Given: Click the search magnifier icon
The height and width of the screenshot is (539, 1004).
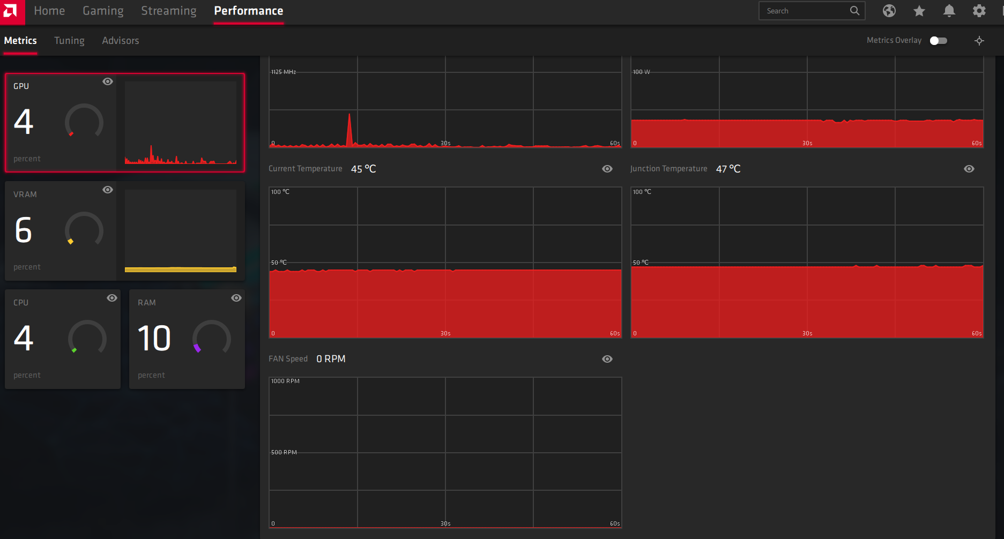Looking at the screenshot, I should pyautogui.click(x=855, y=11).
